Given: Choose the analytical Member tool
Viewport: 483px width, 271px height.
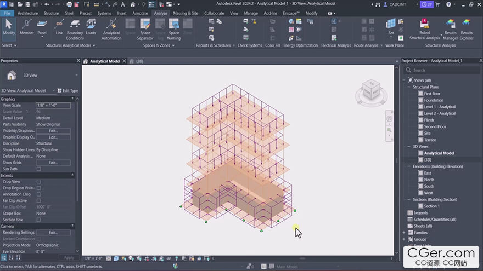Looking at the screenshot, I should (26, 27).
